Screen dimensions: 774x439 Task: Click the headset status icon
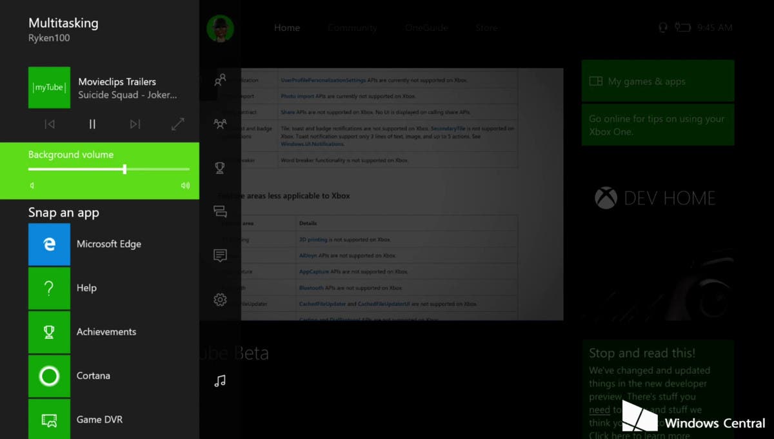[662, 28]
